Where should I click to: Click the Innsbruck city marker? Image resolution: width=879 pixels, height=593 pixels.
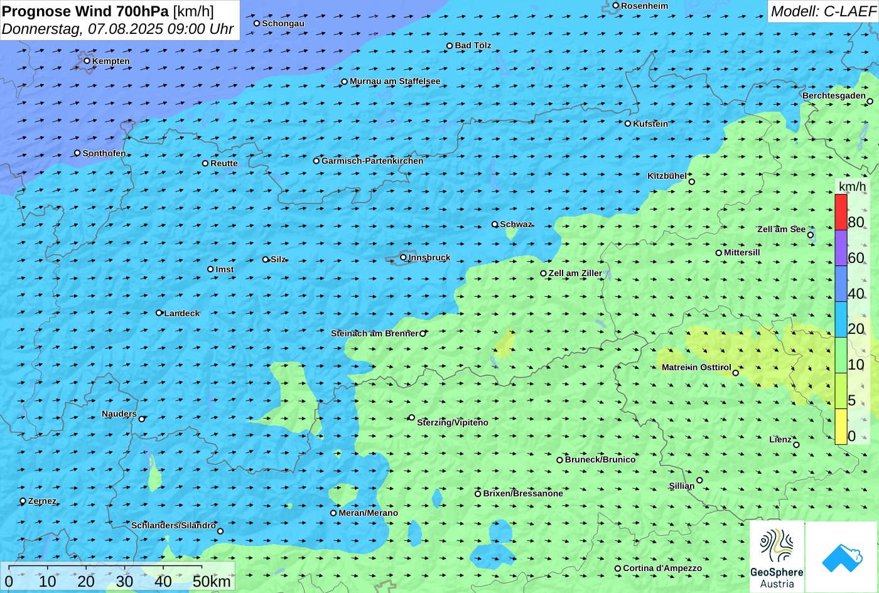pos(403,257)
